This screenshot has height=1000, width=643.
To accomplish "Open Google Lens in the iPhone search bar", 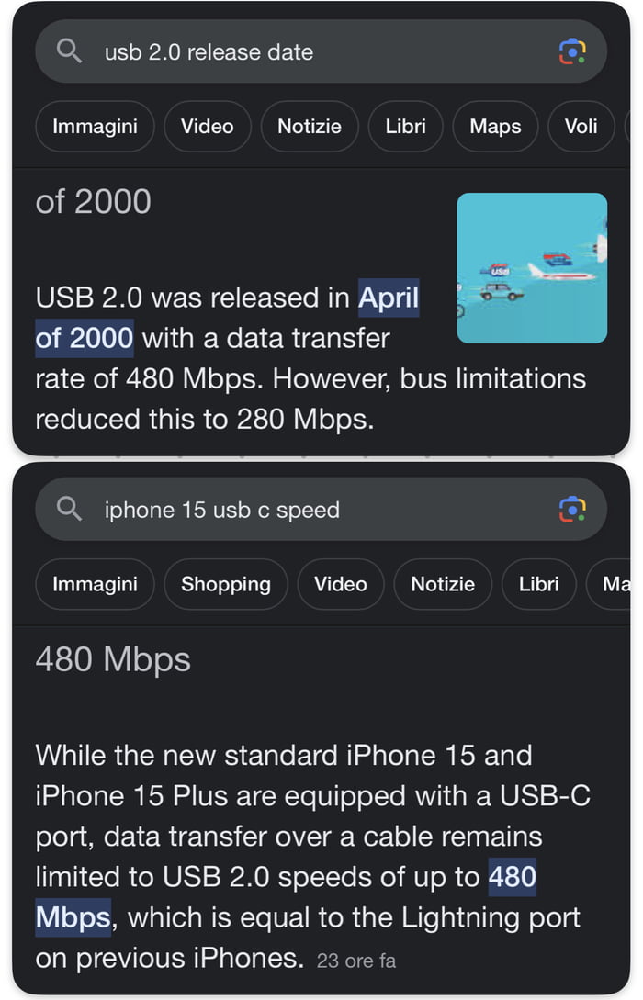I will click(573, 510).
